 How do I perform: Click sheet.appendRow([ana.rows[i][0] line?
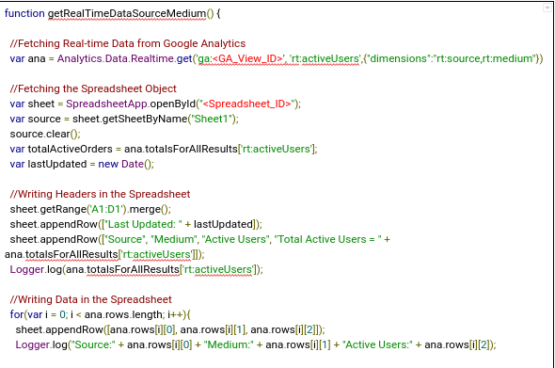tap(170, 329)
